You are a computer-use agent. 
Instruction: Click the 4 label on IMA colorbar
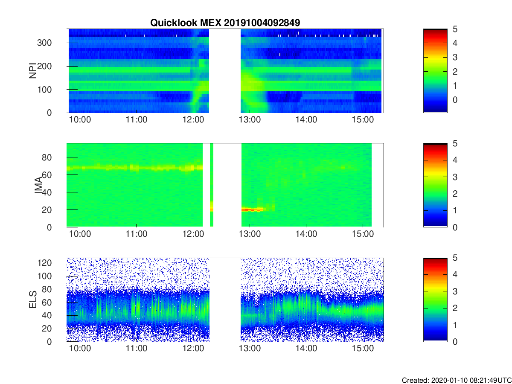pos(454,160)
